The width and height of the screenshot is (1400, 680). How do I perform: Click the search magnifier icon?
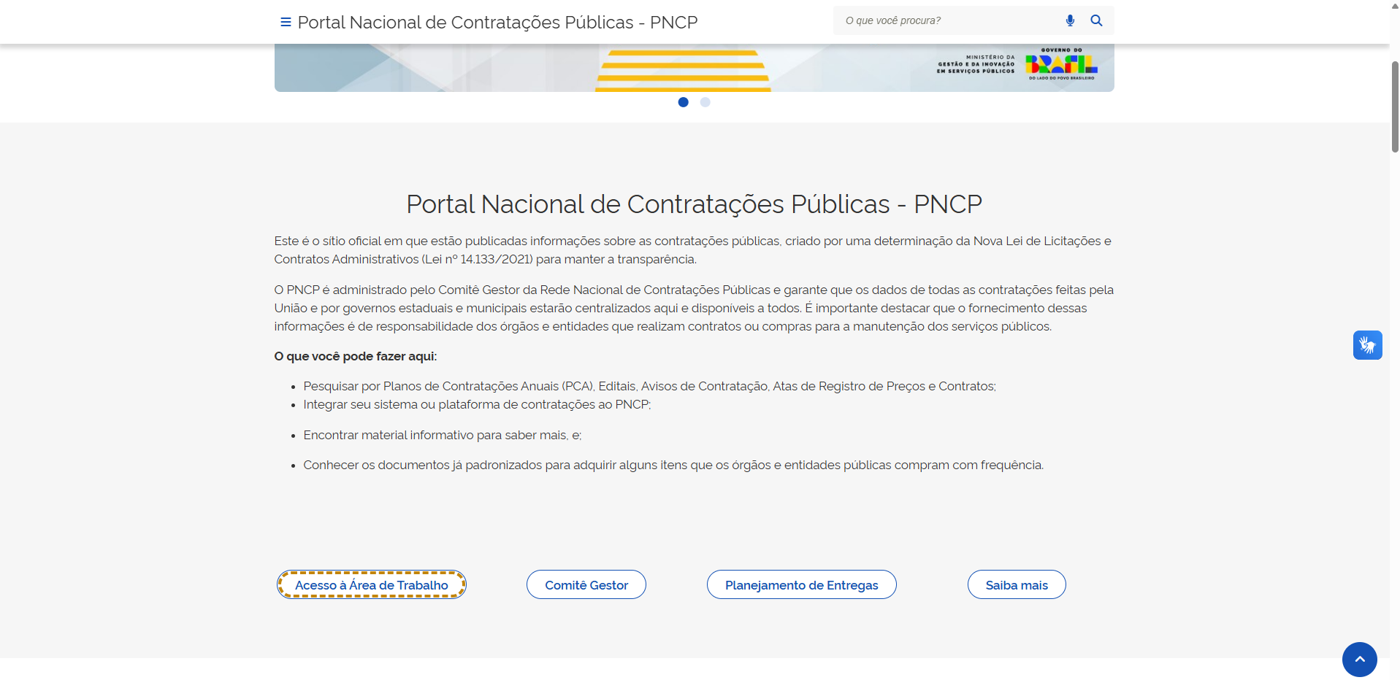point(1096,20)
